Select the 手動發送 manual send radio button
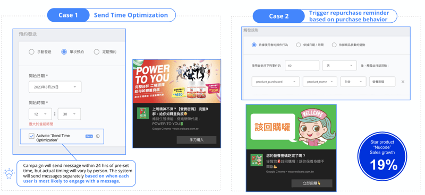Screen dimensions: 425x195 [x=31, y=52]
